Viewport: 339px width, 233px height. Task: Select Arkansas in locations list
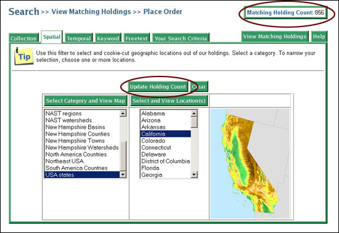pos(166,127)
